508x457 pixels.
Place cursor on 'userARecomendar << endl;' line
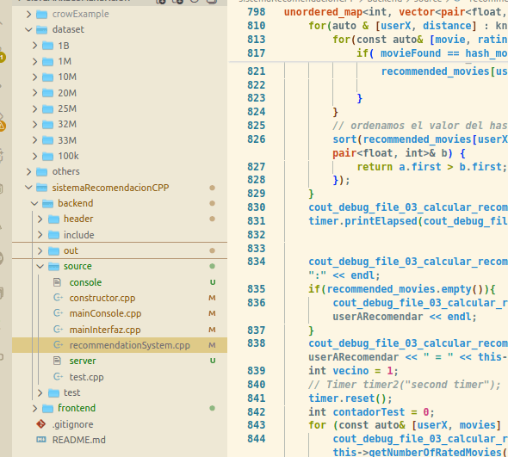click(405, 317)
